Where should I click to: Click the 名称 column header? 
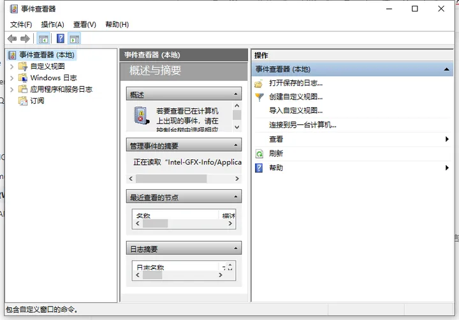(175, 215)
